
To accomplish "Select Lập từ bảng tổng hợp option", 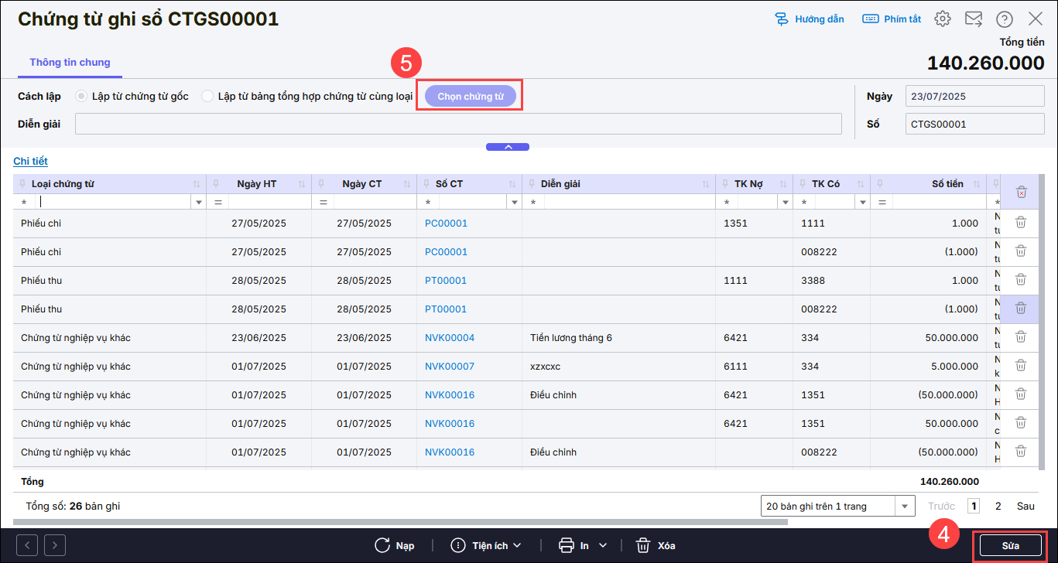I will coord(207,97).
